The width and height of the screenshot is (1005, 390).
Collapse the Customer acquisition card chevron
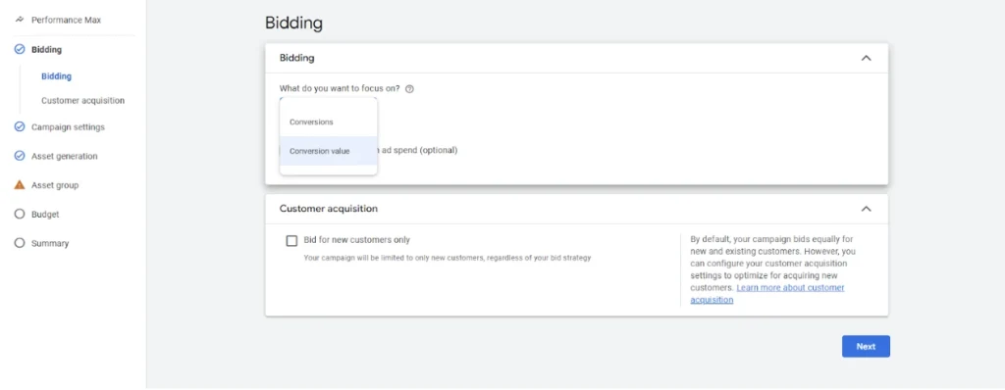[866, 209]
